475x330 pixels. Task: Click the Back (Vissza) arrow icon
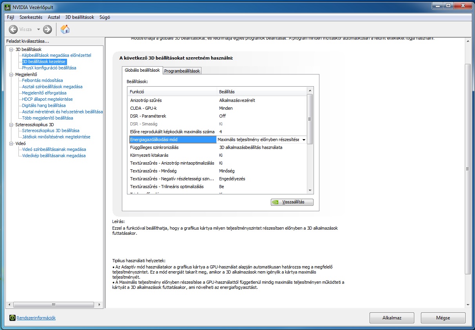pyautogui.click(x=13, y=29)
